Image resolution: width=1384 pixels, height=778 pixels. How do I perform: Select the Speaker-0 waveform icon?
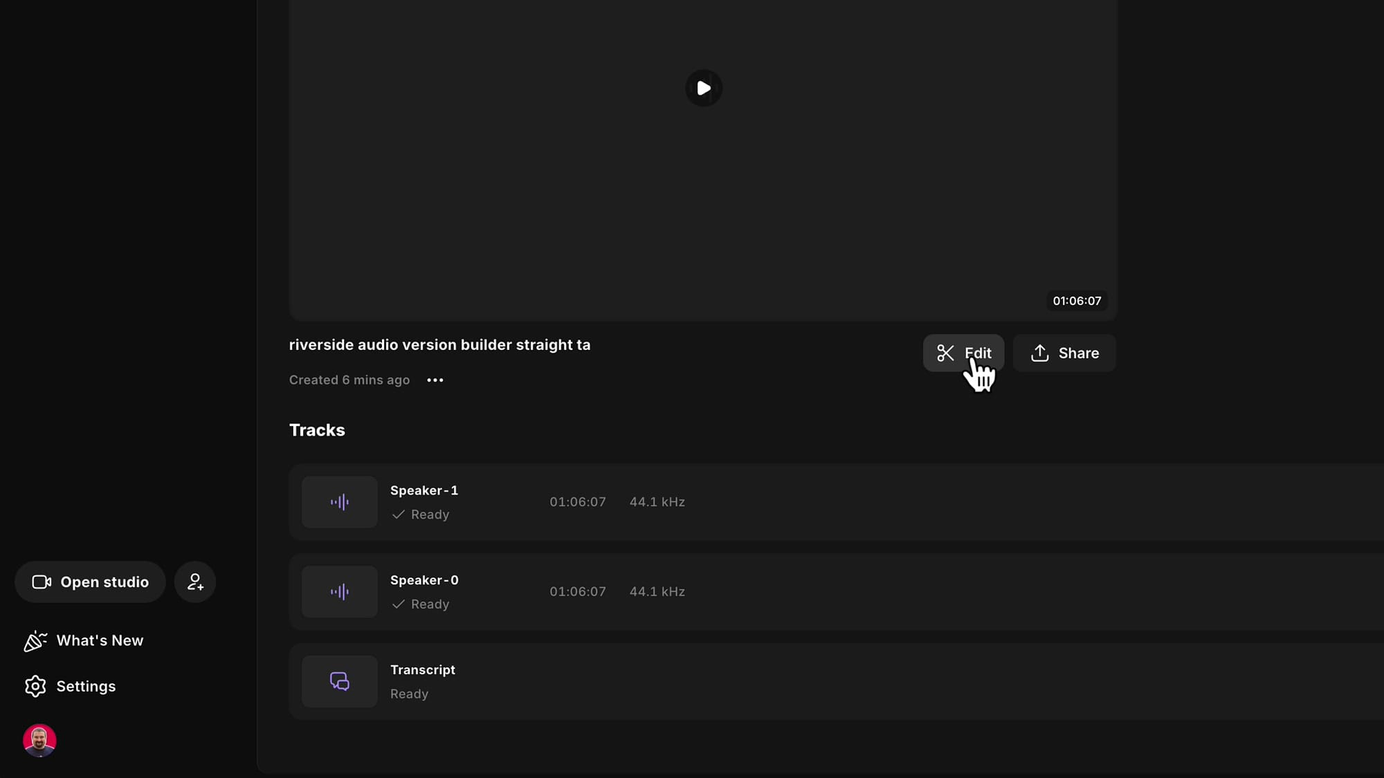pyautogui.click(x=339, y=591)
